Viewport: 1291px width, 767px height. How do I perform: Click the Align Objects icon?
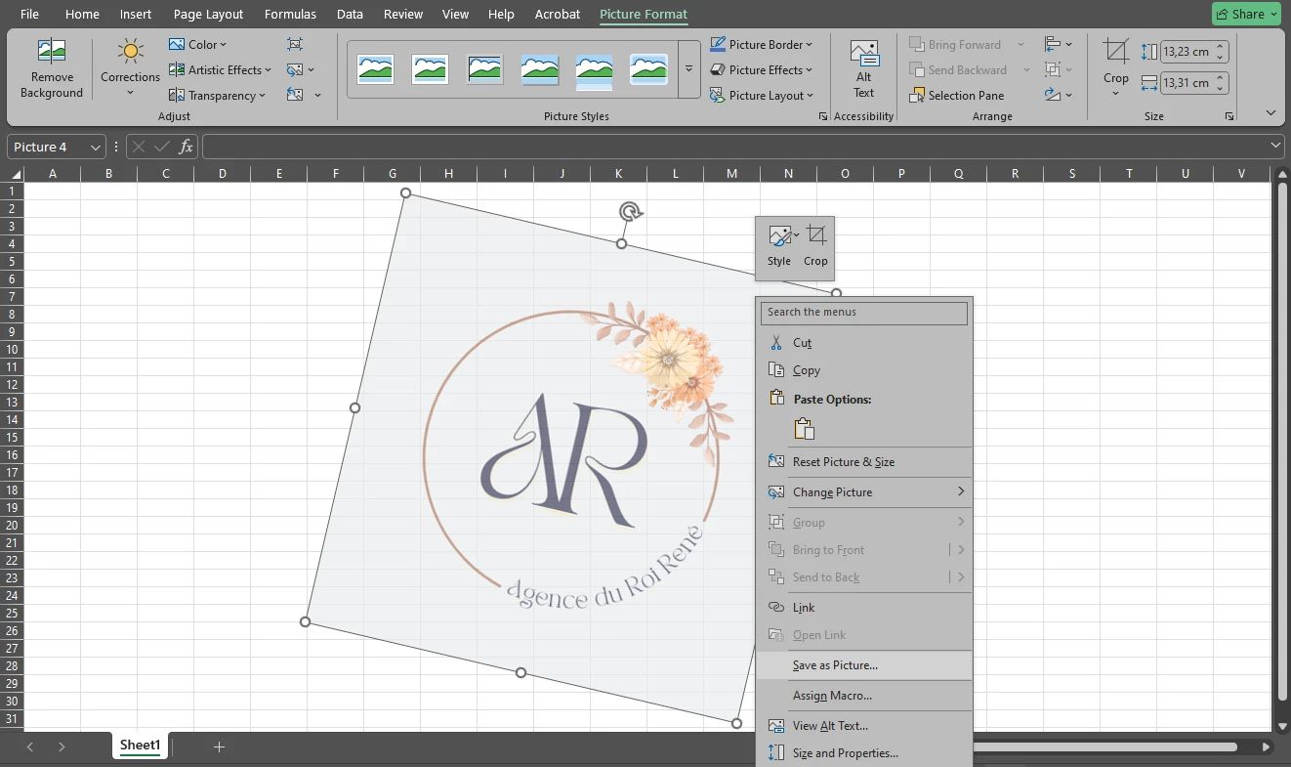tap(1053, 44)
